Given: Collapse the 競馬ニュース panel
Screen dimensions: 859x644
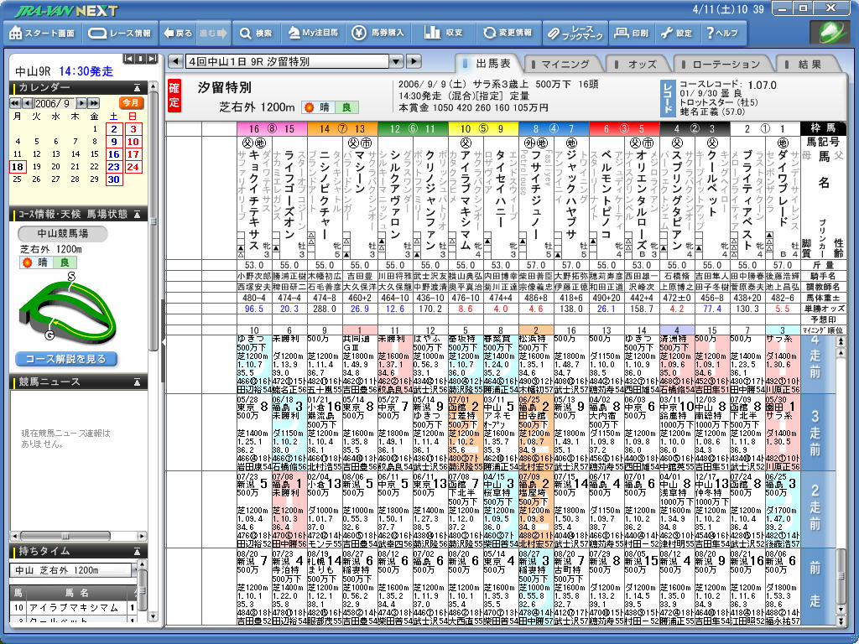Looking at the screenshot, I should click(138, 382).
